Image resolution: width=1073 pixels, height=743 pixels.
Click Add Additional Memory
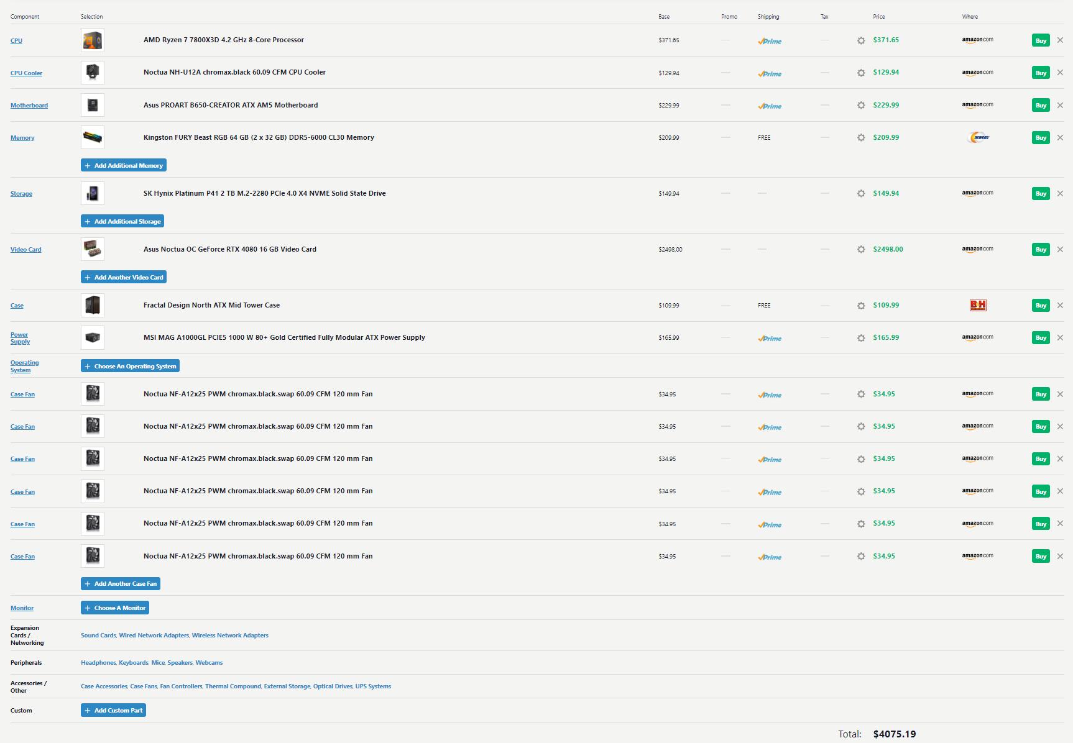(x=124, y=165)
